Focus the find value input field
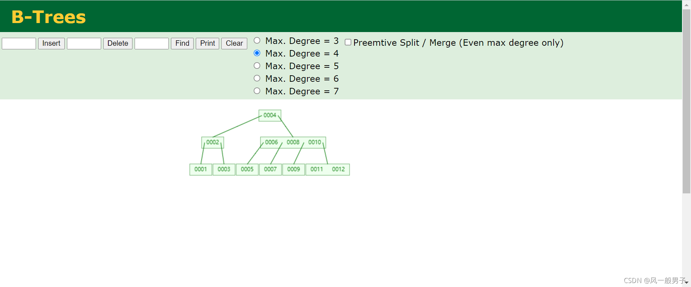Image resolution: width=691 pixels, height=287 pixels. coord(152,44)
